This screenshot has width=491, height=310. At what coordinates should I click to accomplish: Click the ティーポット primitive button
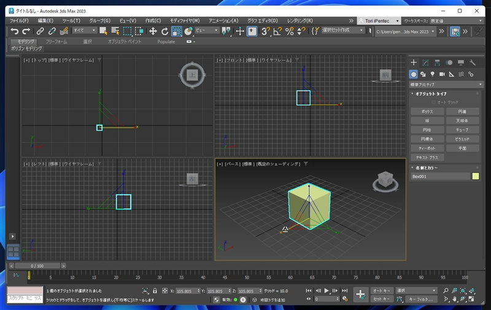[x=427, y=148]
